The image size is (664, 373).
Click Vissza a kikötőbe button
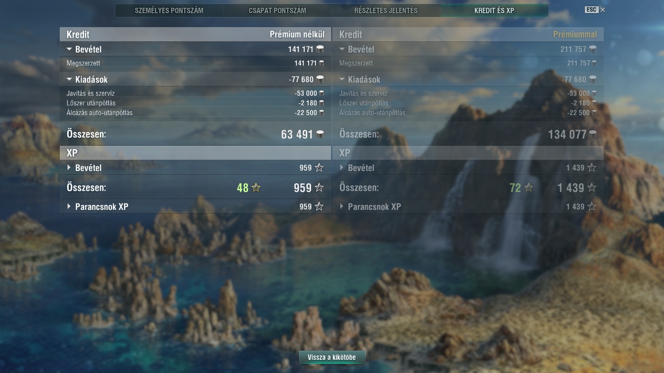[x=332, y=357]
